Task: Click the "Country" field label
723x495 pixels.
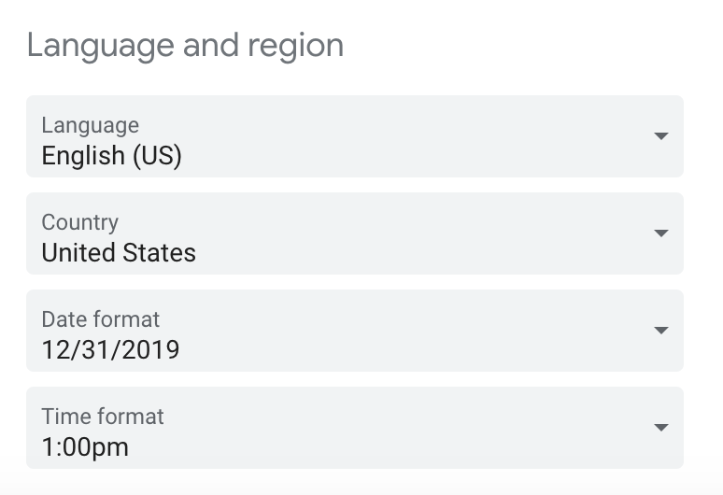Action: [79, 222]
